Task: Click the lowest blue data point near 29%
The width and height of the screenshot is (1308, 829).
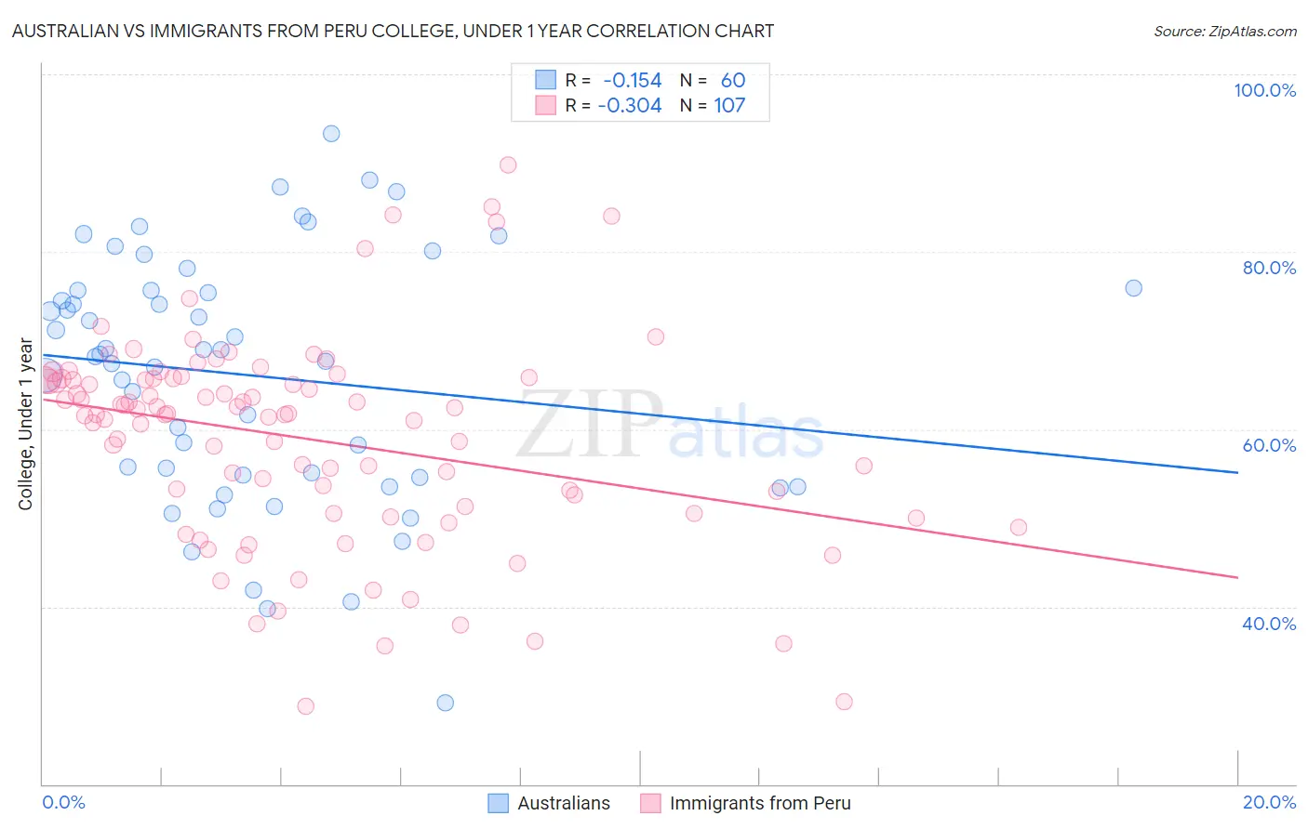Action: tap(446, 703)
